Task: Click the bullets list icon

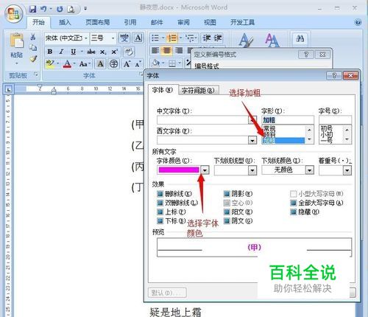Action: pos(155,38)
